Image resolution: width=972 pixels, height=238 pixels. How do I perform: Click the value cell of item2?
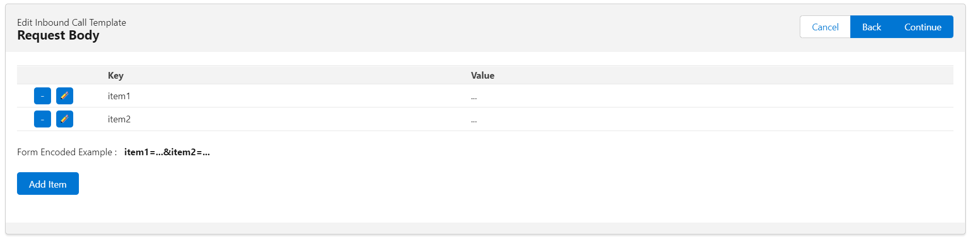tap(474, 120)
